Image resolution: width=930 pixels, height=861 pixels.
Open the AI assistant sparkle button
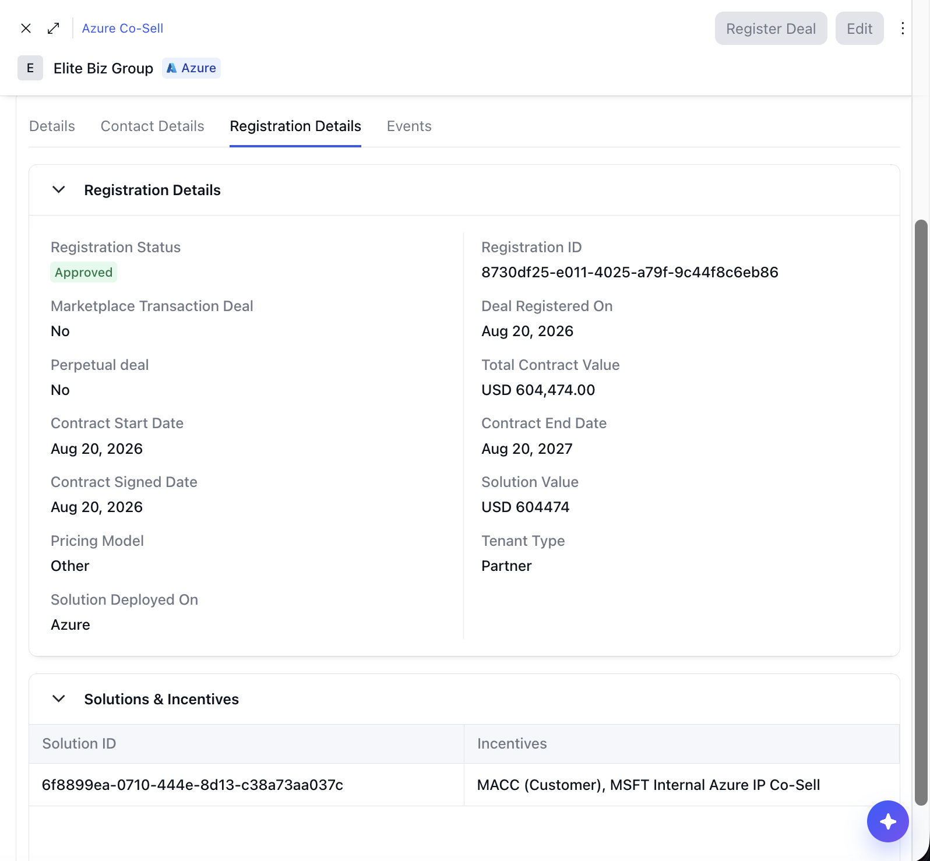pos(888,821)
